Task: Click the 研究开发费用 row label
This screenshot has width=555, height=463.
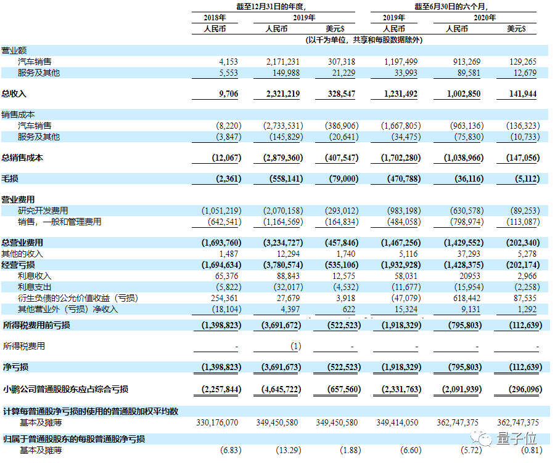Action: [x=44, y=211]
